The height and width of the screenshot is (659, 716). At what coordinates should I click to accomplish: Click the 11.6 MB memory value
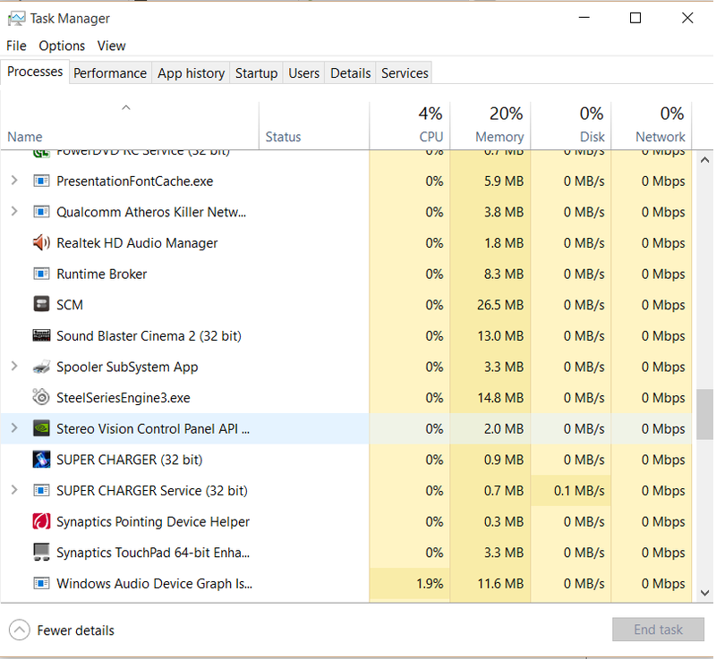click(x=500, y=584)
